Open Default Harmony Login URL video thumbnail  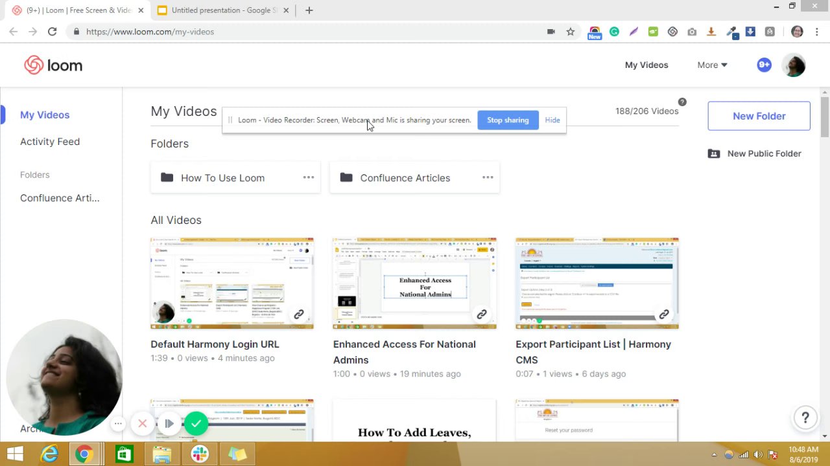232,283
